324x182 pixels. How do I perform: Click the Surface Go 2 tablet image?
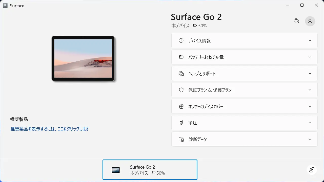tap(83, 59)
